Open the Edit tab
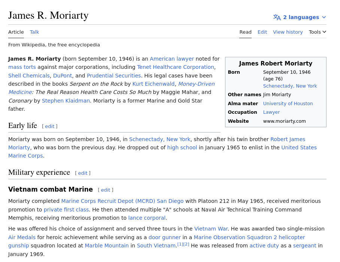The width and height of the screenshot is (340, 262). 262,32
